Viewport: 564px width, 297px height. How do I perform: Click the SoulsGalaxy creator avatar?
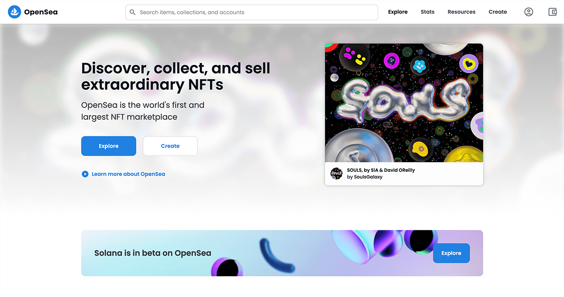click(337, 173)
